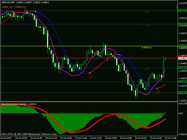Click the 1.64730 price scale value
Image resolution: width=187 pixels, height=140 pixels.
(x=183, y=48)
